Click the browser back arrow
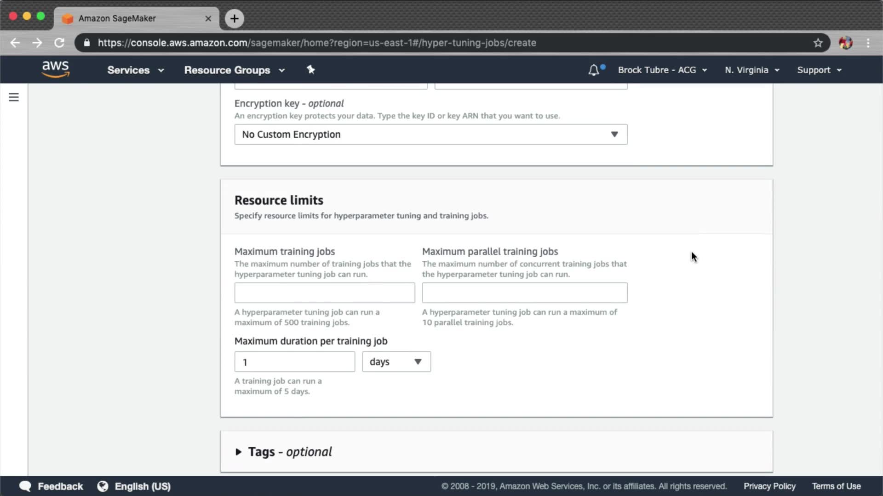The height and width of the screenshot is (496, 883). click(15, 43)
